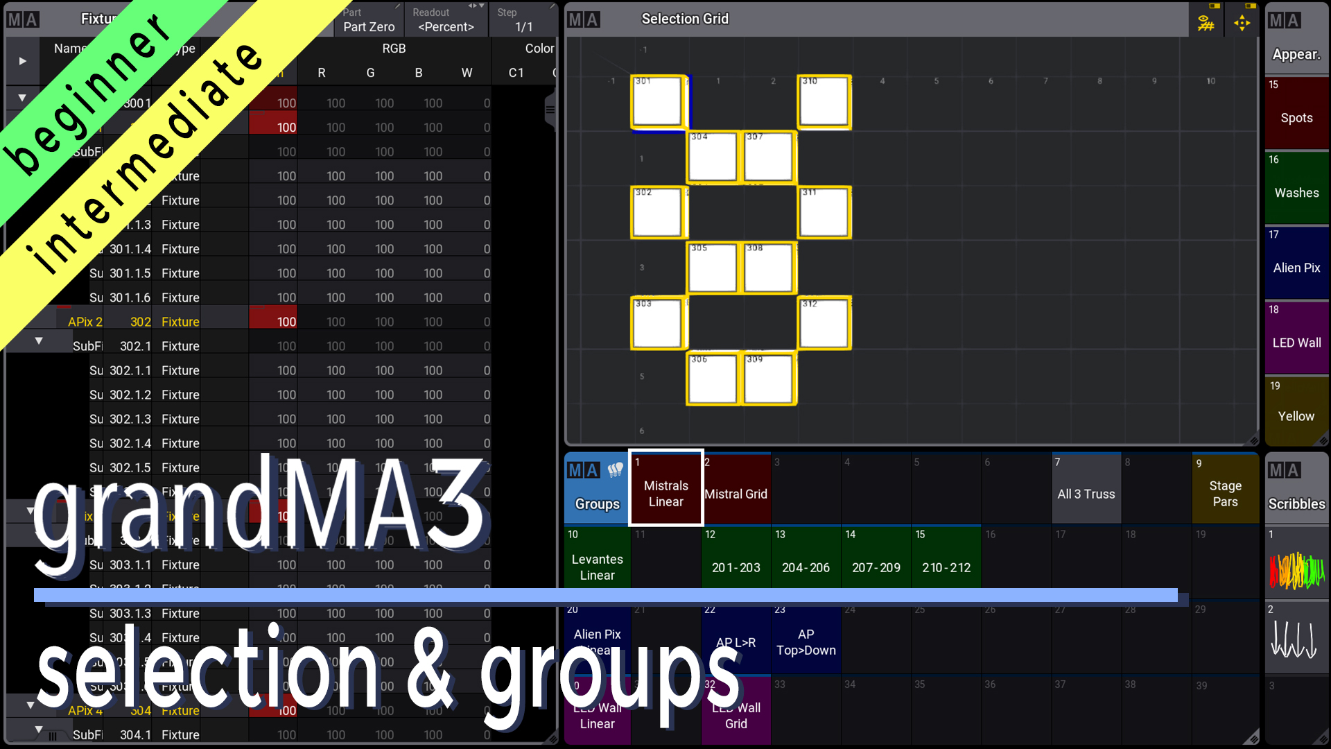1331x749 pixels.
Task: Click the MA logo of Appearances pool
Action: point(1284,21)
